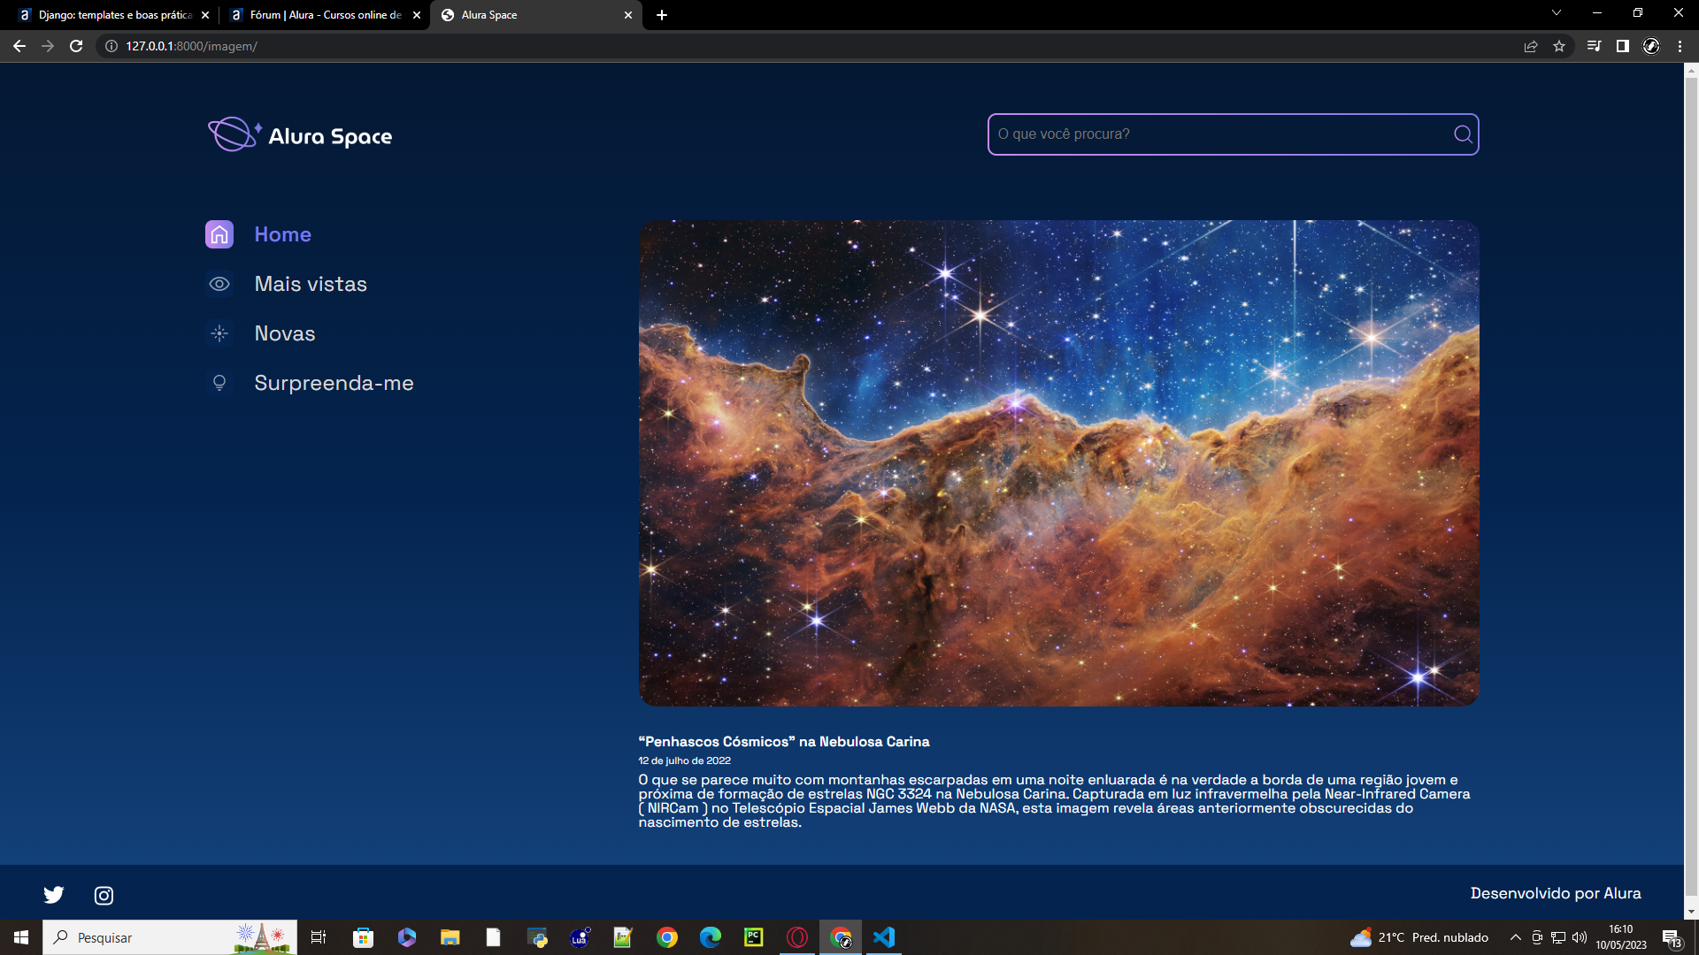
Task: Go to Home in the sidebar
Action: click(282, 234)
